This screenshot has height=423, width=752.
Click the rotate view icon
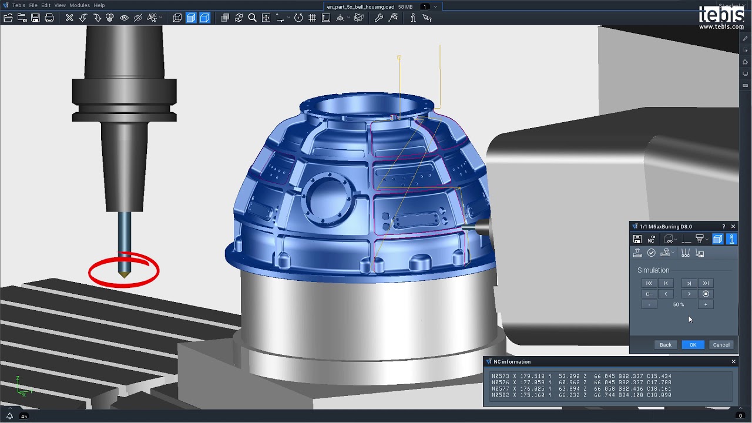pos(298,18)
